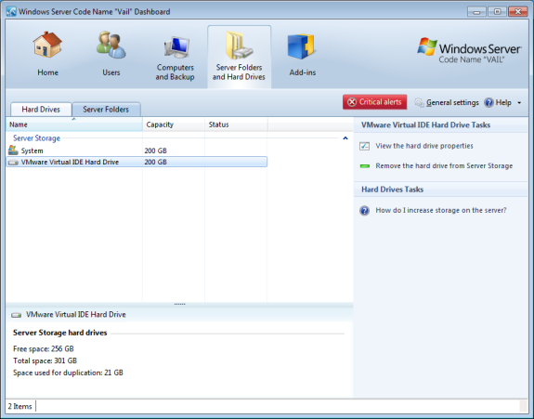Viewport: 534px width, 419px height.
Task: Click the details pane splitter handle
Action: tap(179, 304)
